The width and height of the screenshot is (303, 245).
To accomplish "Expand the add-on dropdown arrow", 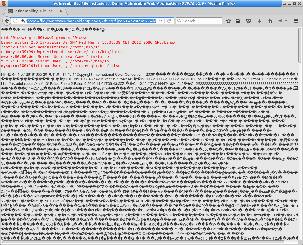I will [286, 21].
